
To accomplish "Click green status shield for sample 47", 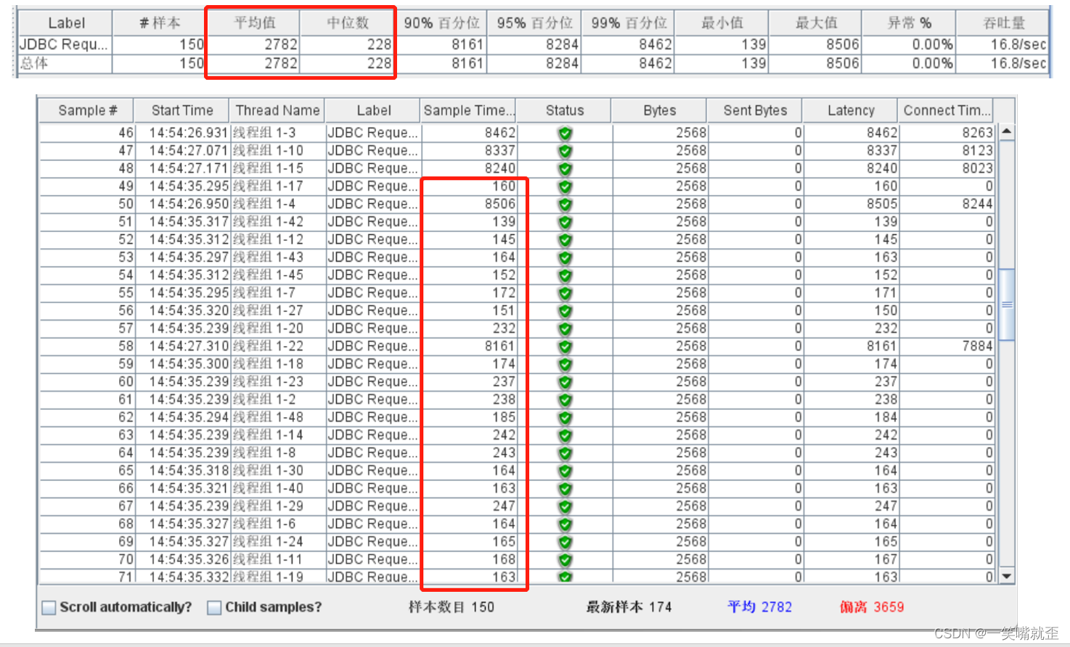I will [565, 151].
